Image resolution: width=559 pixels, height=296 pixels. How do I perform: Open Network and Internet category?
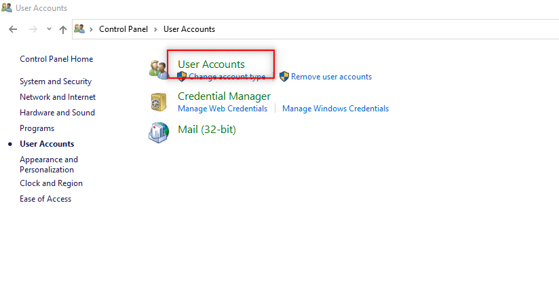(x=58, y=97)
